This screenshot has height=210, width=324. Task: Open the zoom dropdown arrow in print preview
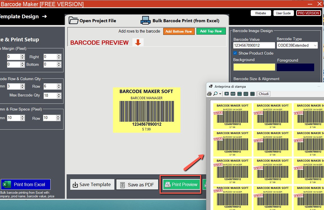(220, 94)
